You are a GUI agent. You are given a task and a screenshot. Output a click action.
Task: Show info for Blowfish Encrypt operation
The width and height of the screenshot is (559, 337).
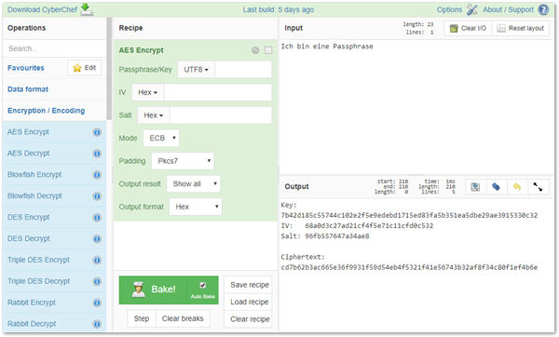97,175
